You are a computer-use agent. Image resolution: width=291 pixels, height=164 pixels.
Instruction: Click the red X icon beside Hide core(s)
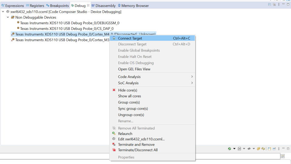[114, 90]
